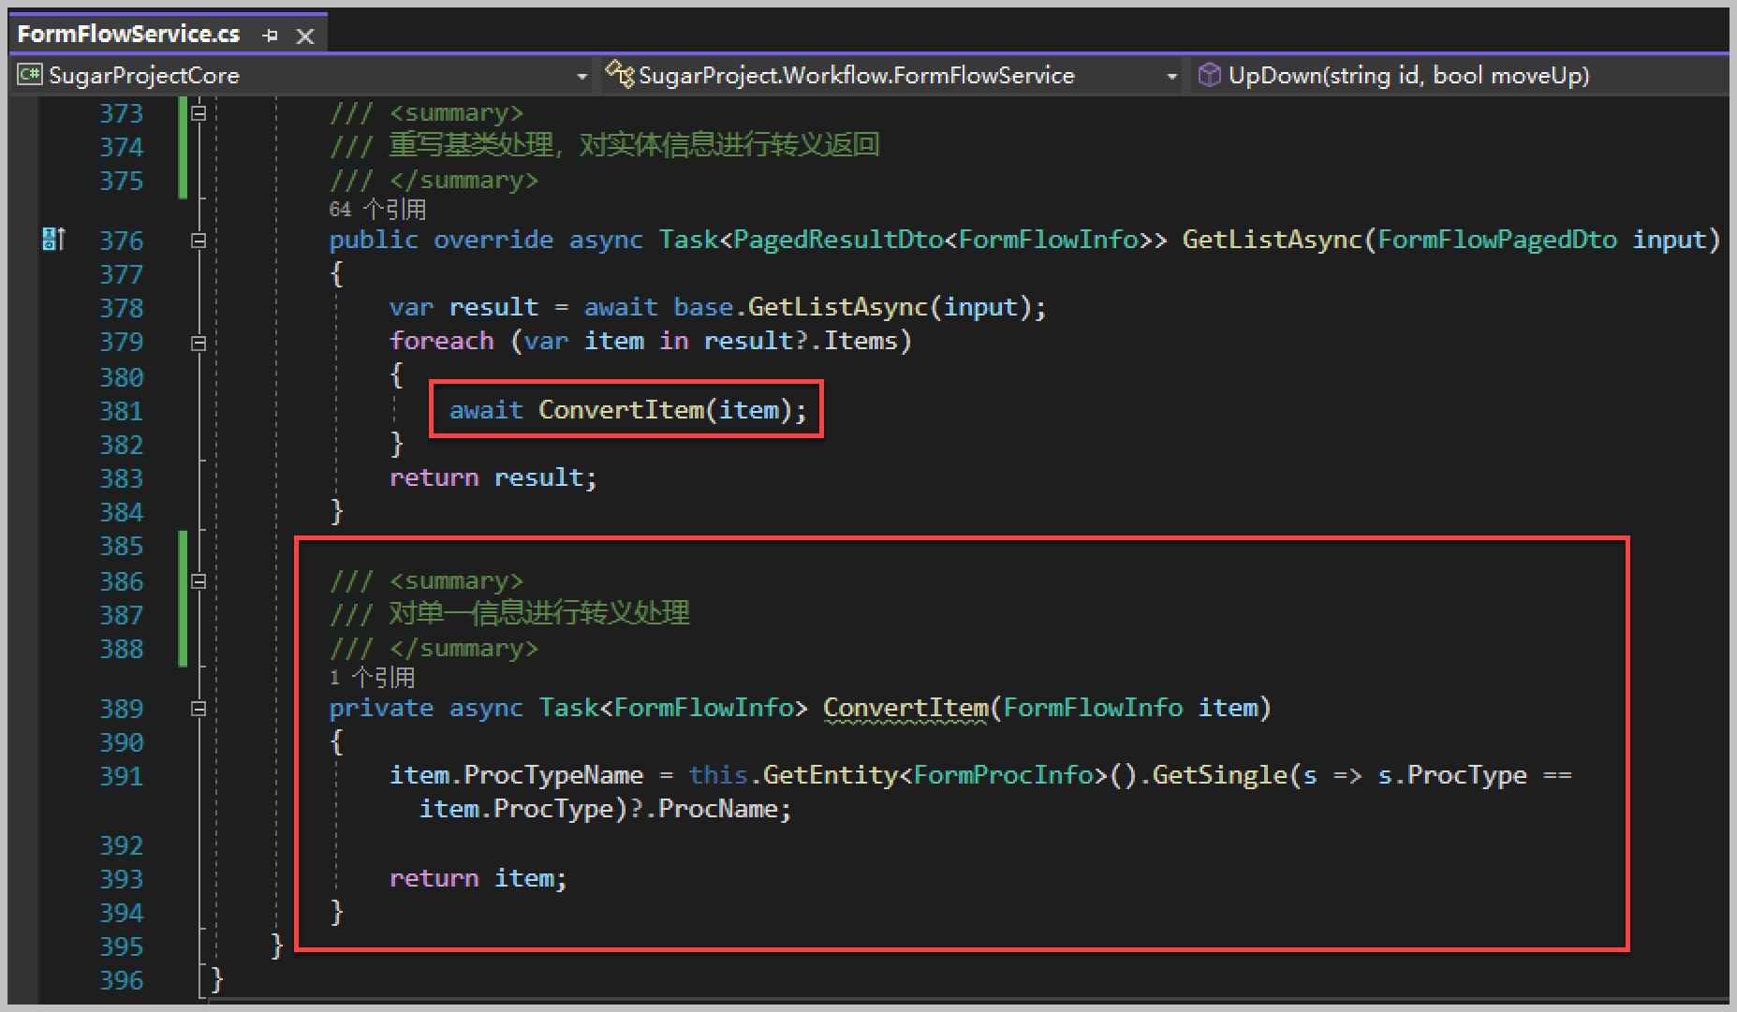The image size is (1737, 1012).
Task: Open the '64 个引用' references link
Action: coord(377,209)
